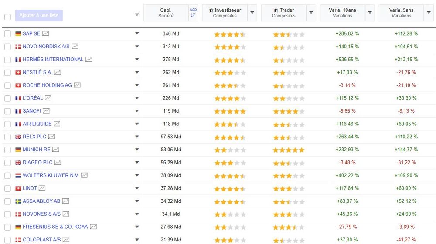The height and width of the screenshot is (244, 436).
Task: Expand the ROCHE HOLDING AG row dropdown arrow
Action: (x=137, y=85)
